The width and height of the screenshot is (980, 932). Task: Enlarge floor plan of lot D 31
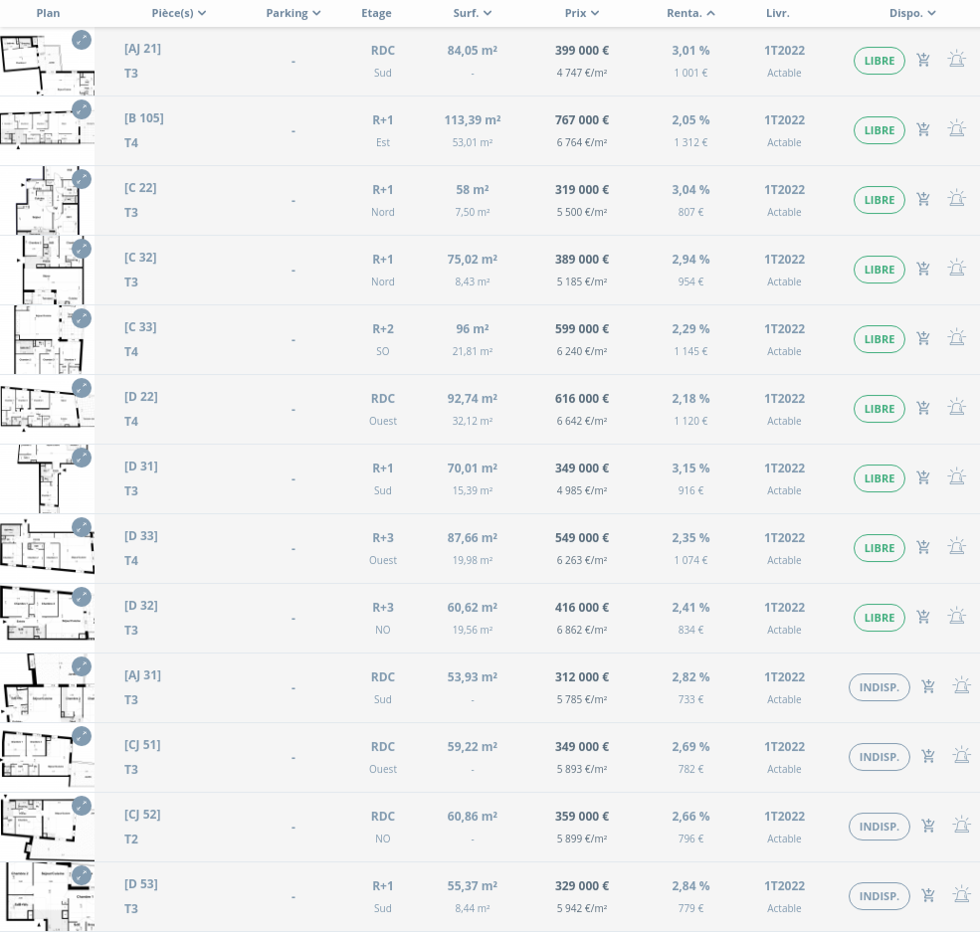point(82,458)
